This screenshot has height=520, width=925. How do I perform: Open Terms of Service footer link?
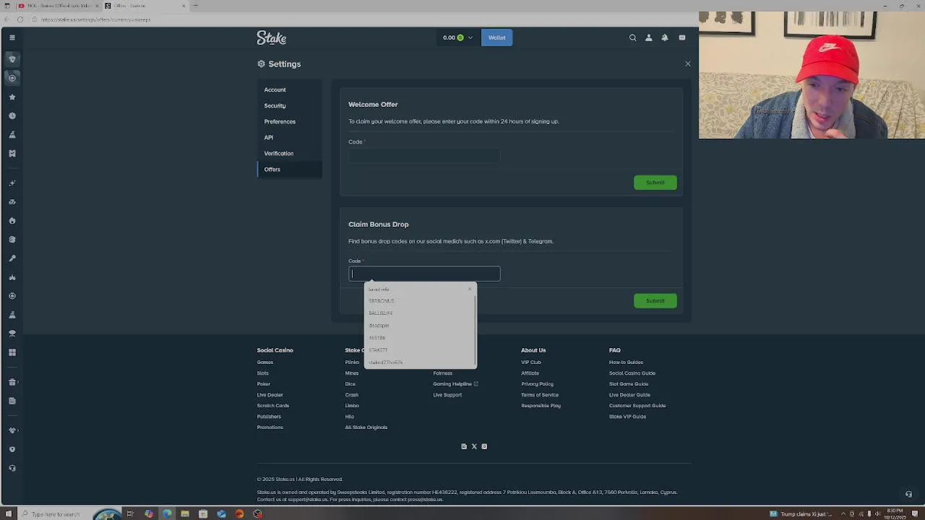coord(540,394)
